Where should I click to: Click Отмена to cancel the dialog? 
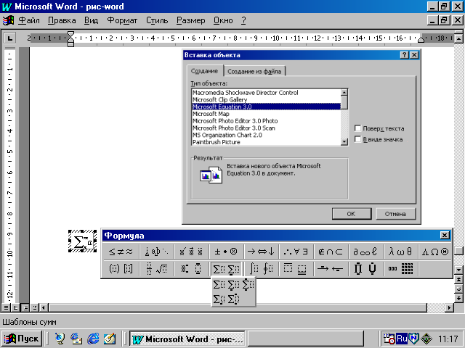(395, 214)
